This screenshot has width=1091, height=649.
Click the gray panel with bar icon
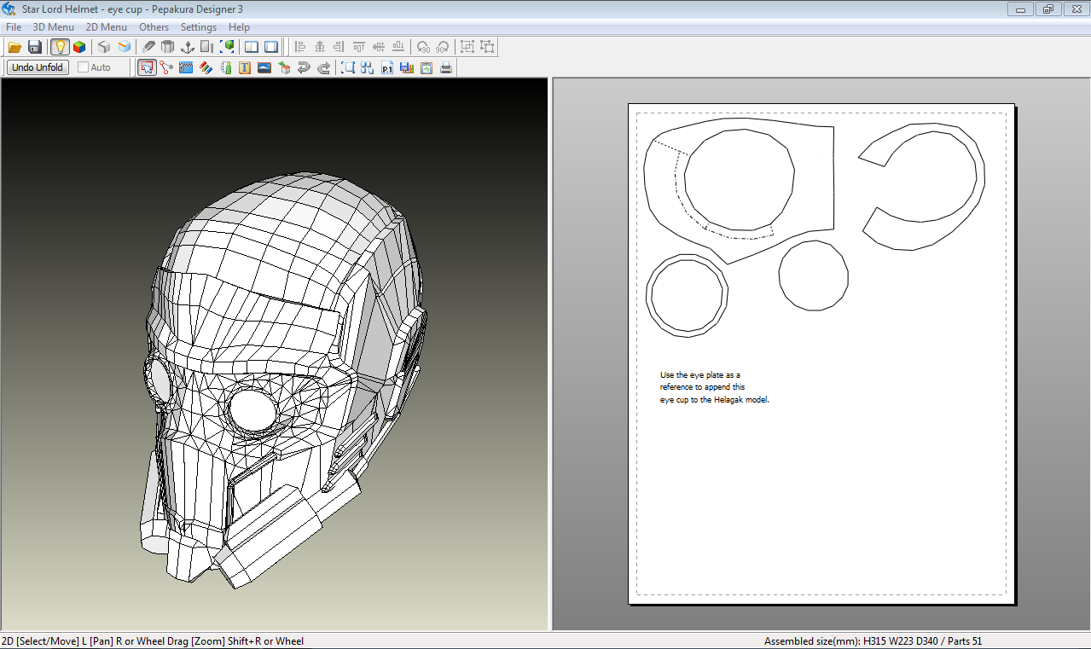(x=207, y=47)
